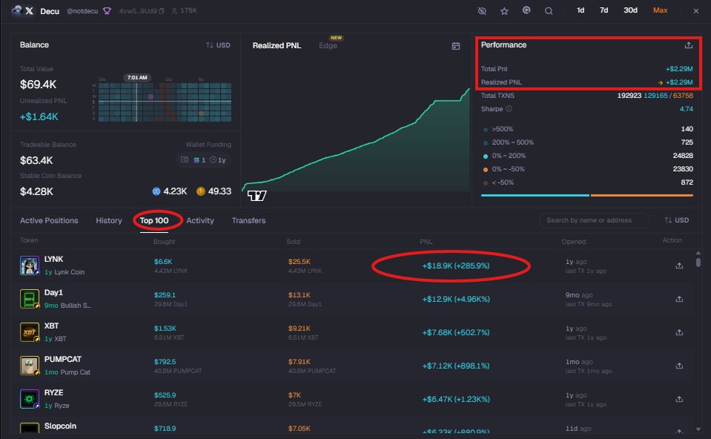Click the PNL column header
Screen dimensions: 711x439
point(426,242)
